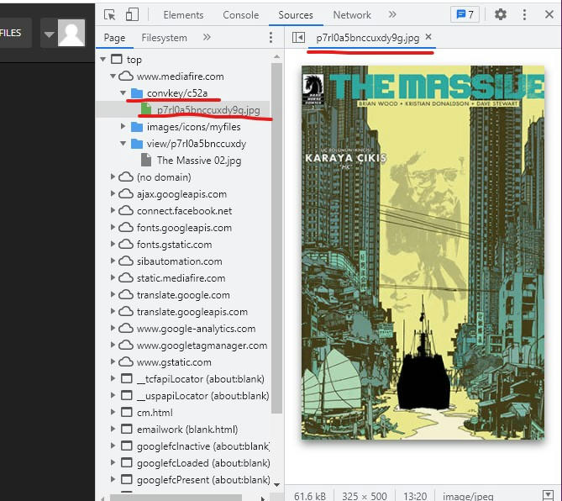Select the Page navigator tab
Screen dimensions: 562x501
114,38
